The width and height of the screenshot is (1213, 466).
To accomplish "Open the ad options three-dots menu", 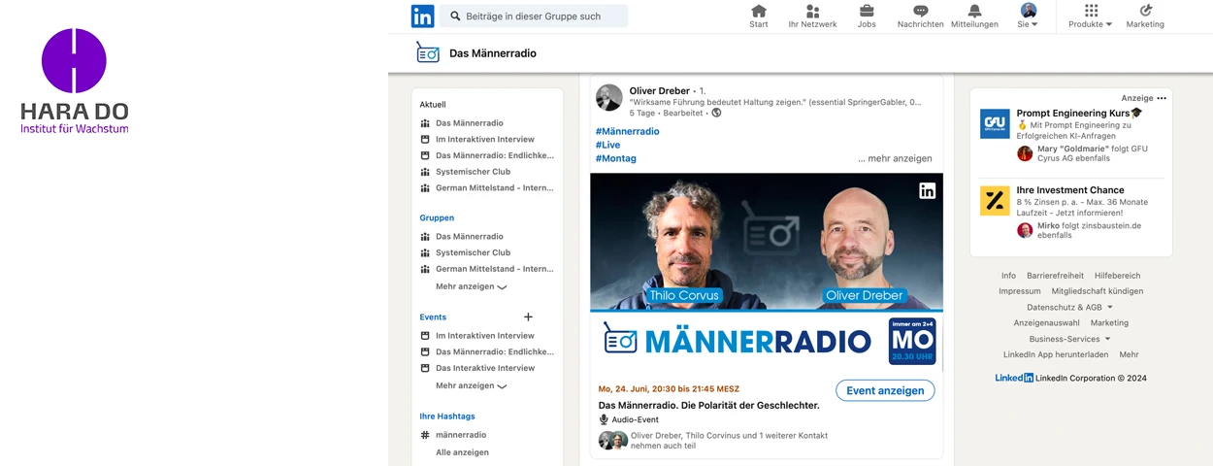I will pos(1162,98).
